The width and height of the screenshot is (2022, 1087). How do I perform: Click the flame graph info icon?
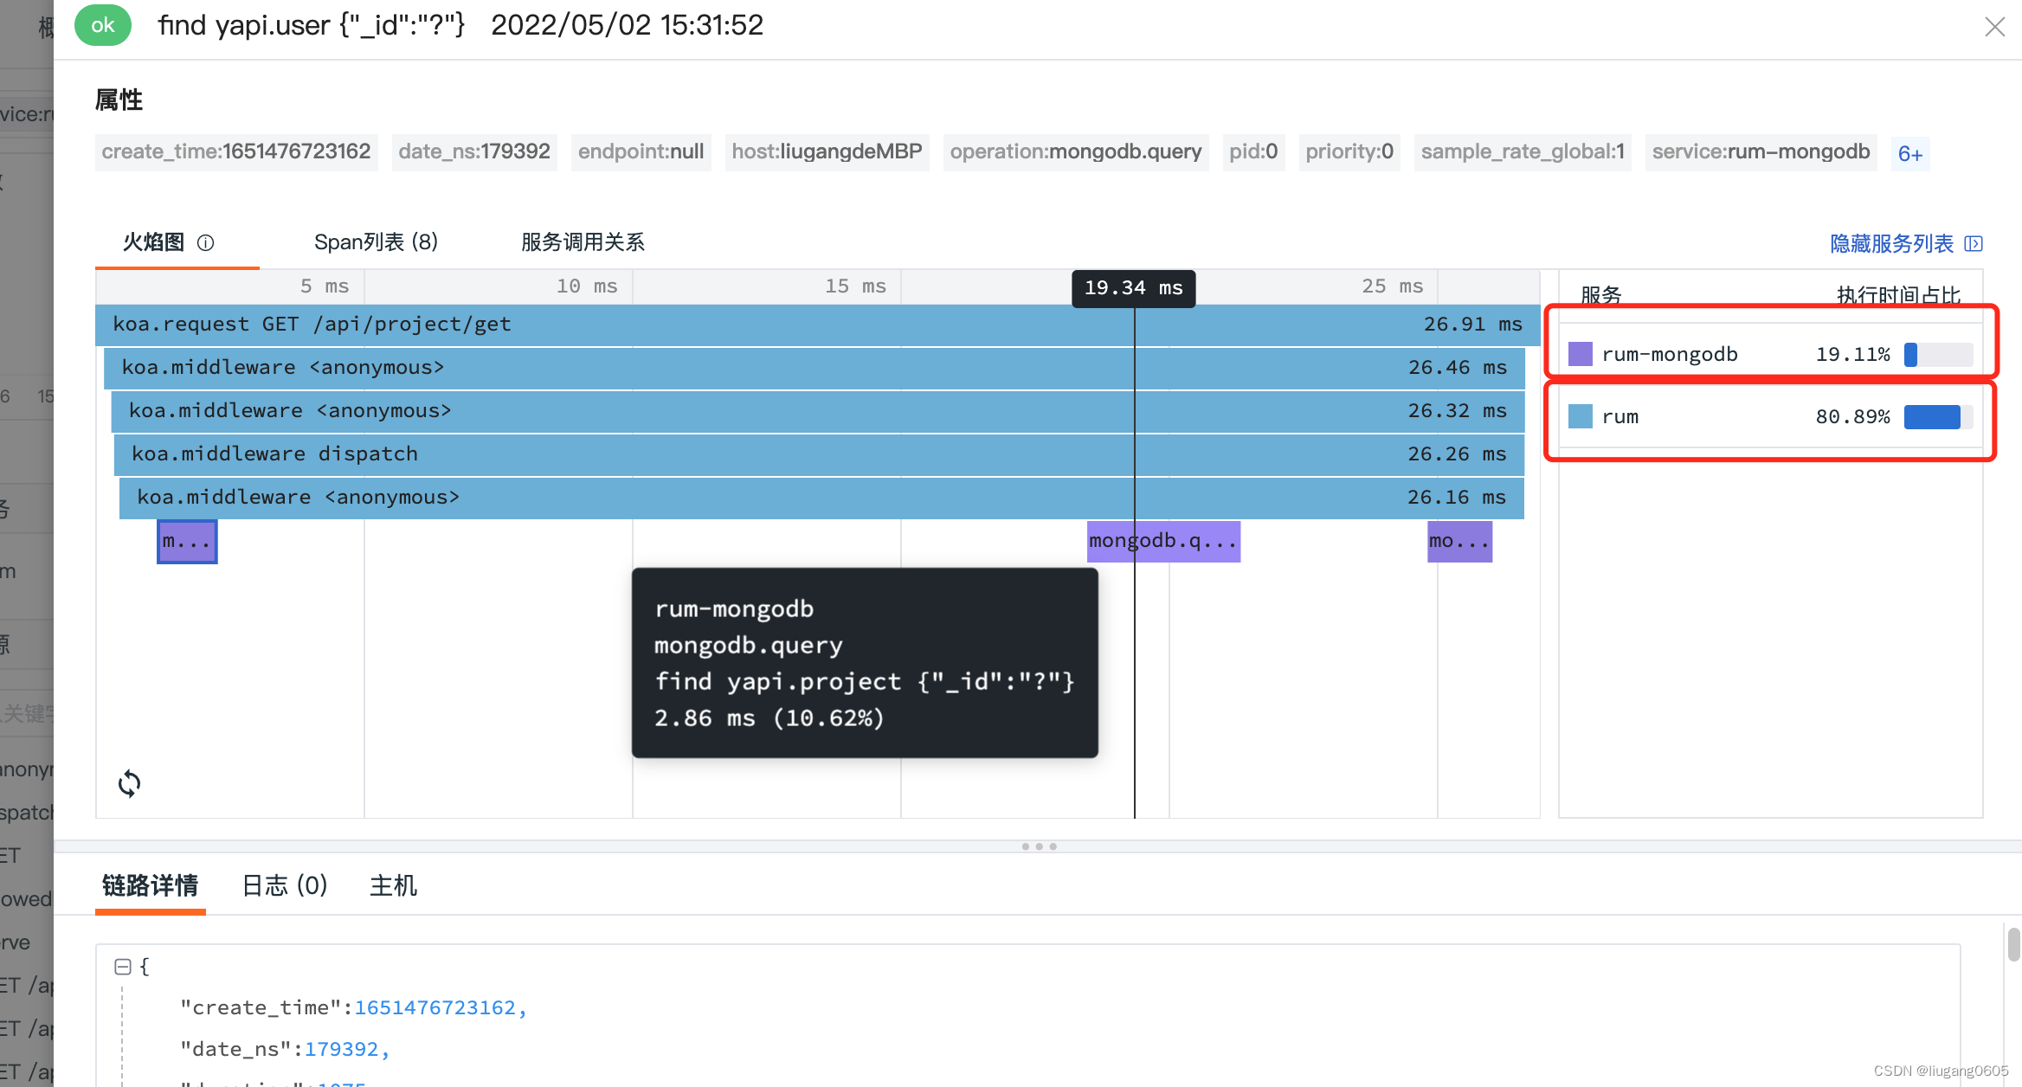pyautogui.click(x=205, y=243)
